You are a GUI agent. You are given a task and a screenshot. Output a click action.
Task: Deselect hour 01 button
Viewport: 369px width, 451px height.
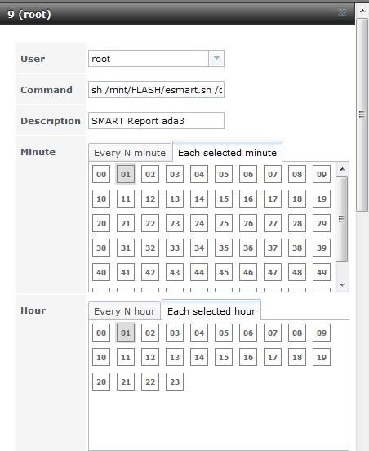pyautogui.click(x=126, y=333)
